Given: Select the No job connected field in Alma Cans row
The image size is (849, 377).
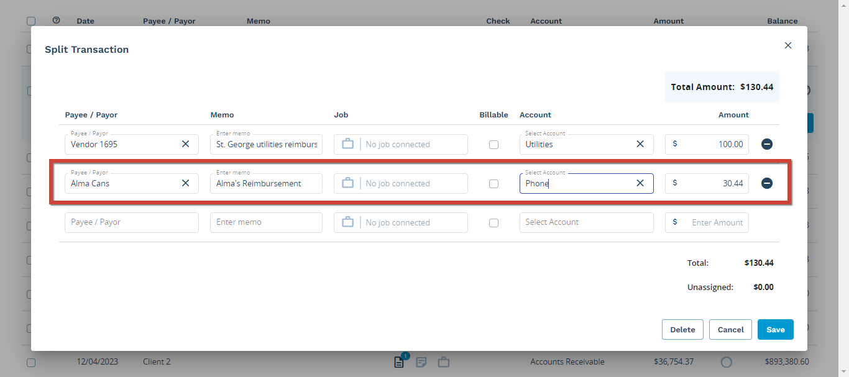Looking at the screenshot, I should coord(400,183).
